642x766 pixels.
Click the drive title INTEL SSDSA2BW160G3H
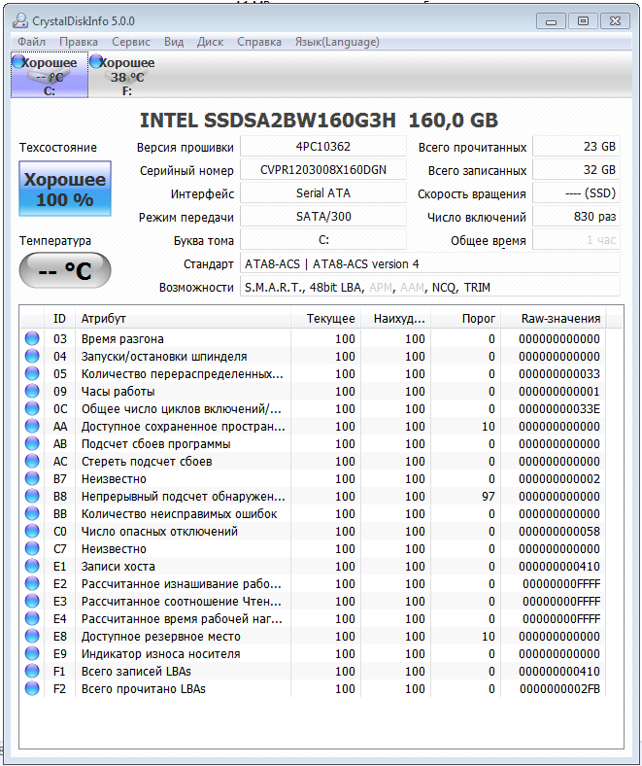click(x=268, y=121)
